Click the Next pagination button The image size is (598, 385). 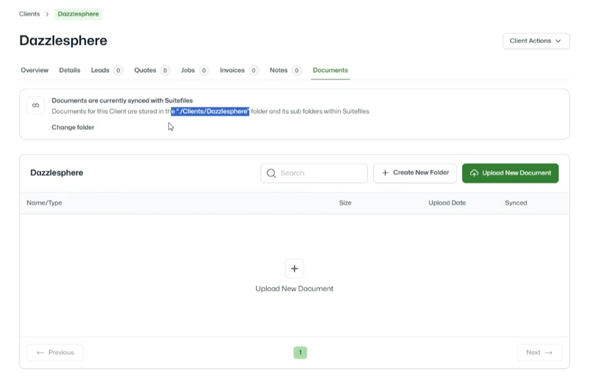pos(539,353)
